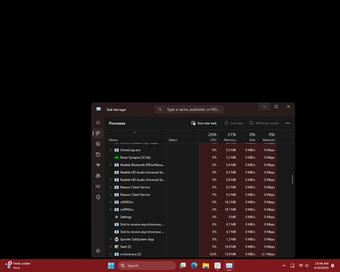Screen dimensions: 340x272
Task: Expand Spooler SubSystem App entry
Action: click(111, 239)
